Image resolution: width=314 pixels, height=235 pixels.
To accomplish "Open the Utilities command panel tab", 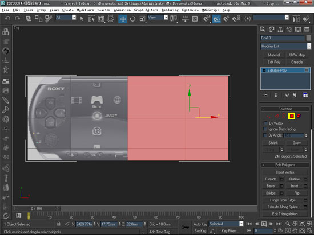I will [x=307, y=30].
